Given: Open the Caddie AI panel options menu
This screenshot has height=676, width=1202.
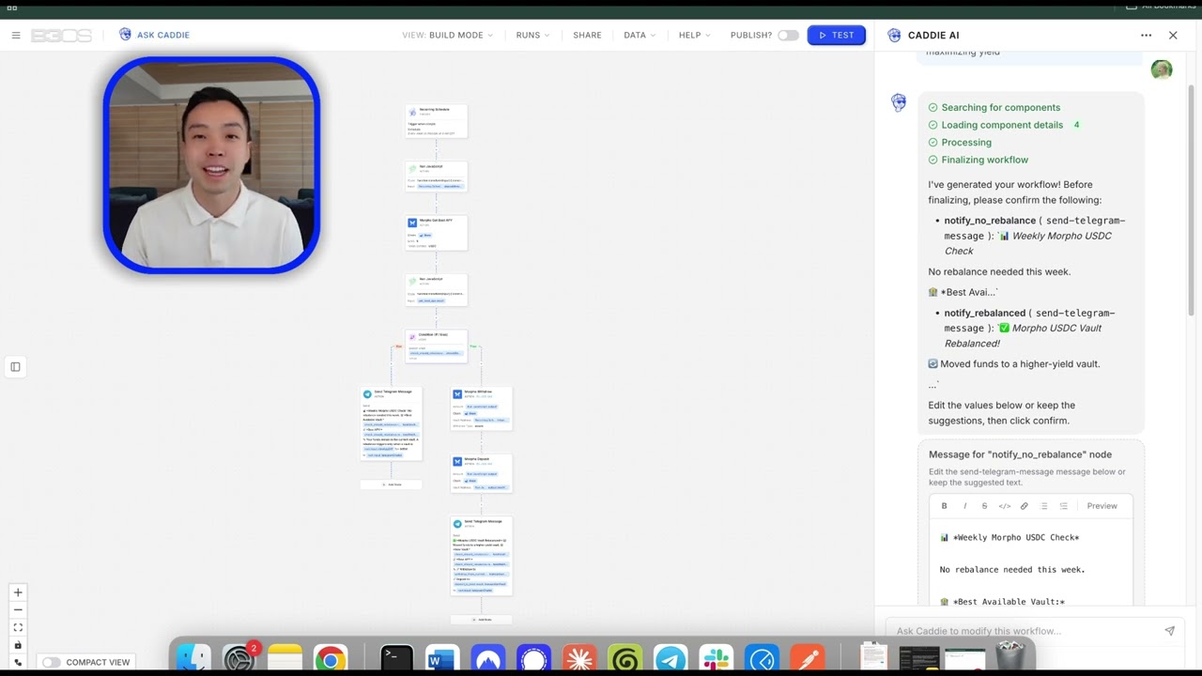Looking at the screenshot, I should 1146,36.
